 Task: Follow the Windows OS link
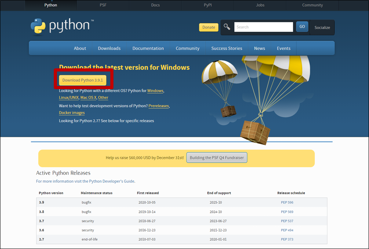click(155, 91)
